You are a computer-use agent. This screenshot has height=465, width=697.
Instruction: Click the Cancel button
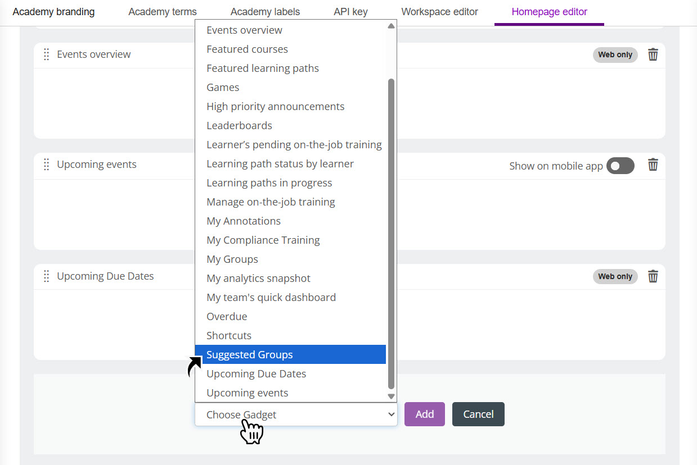point(478,414)
